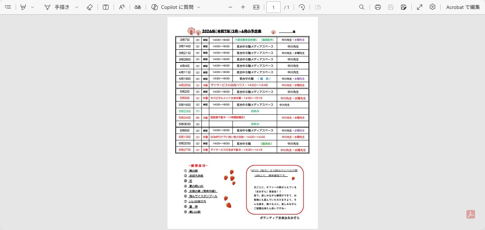Screen dimensions: 485x230
Task: Toggle fit to width view
Action: (256, 7)
